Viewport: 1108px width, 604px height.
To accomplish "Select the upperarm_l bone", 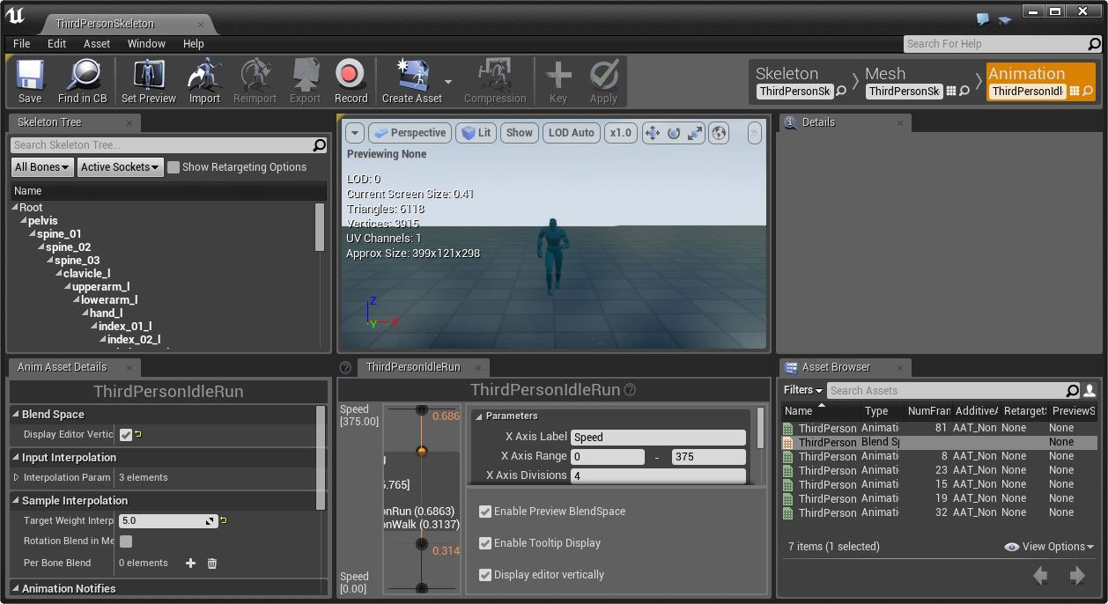I will click(x=100, y=287).
